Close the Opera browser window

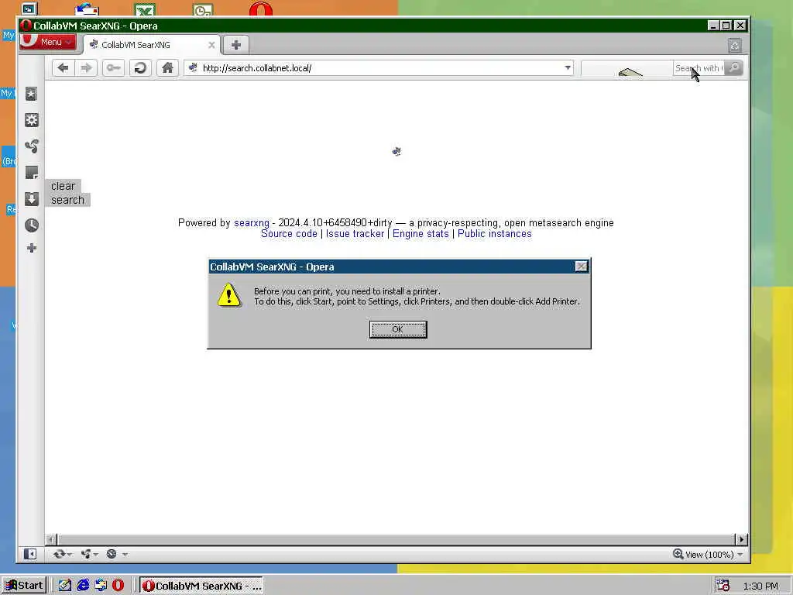(740, 26)
